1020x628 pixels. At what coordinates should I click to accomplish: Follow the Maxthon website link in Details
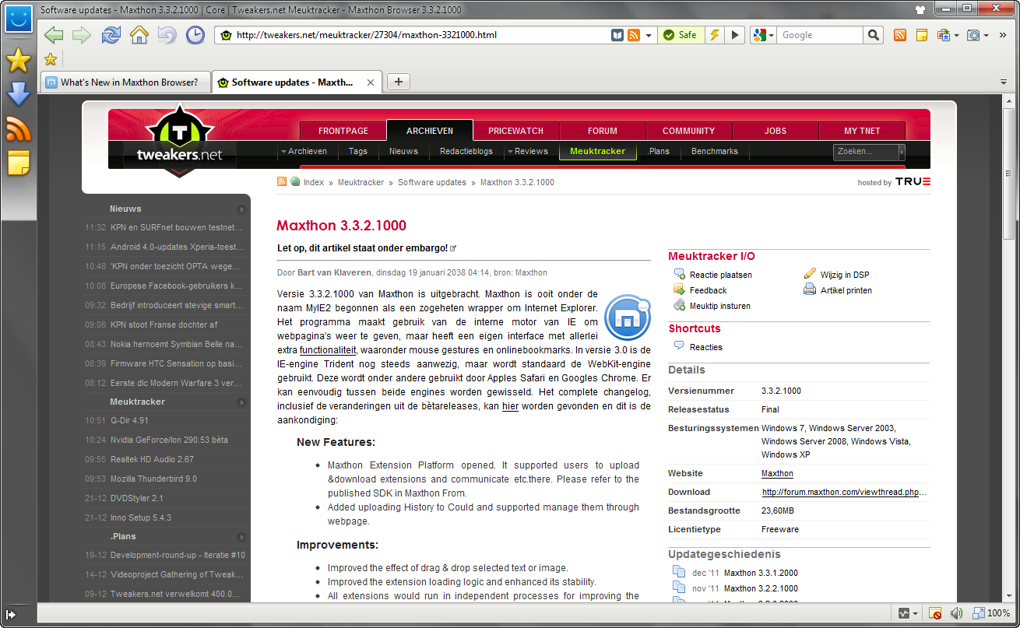[x=777, y=473]
